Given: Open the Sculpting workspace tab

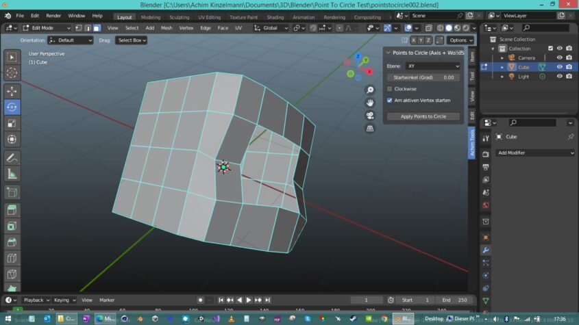Looking at the screenshot, I should point(179,17).
